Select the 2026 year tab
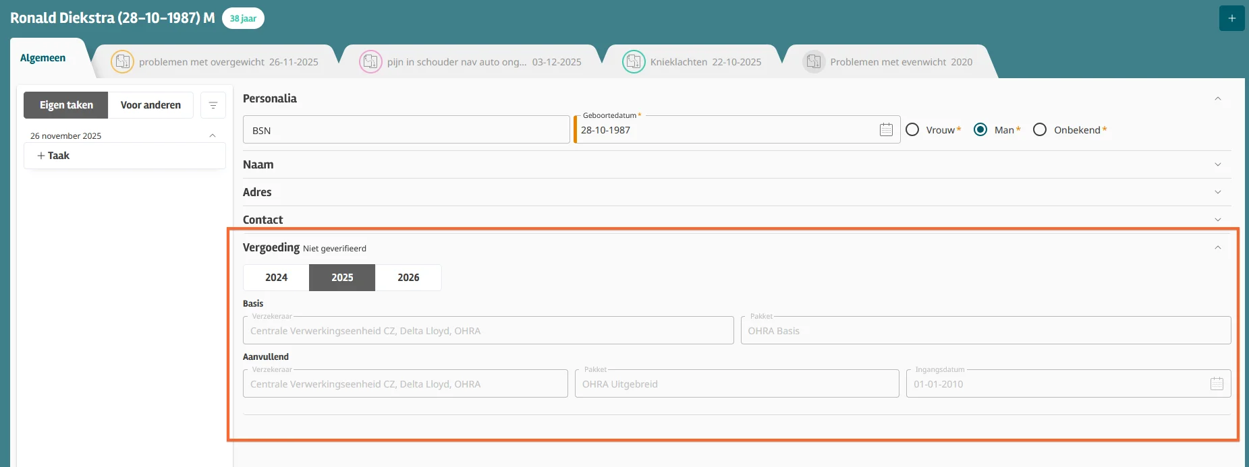This screenshot has height=467, width=1249. point(408,278)
